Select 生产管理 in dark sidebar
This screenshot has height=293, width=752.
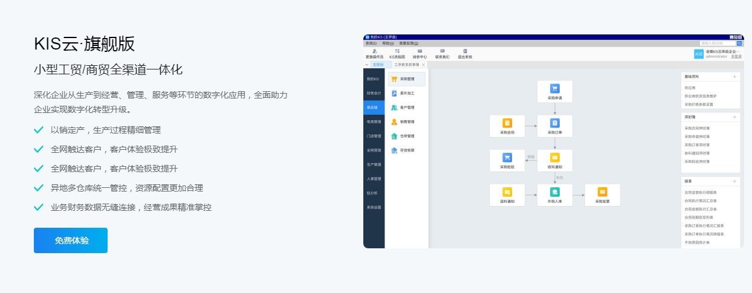click(374, 164)
